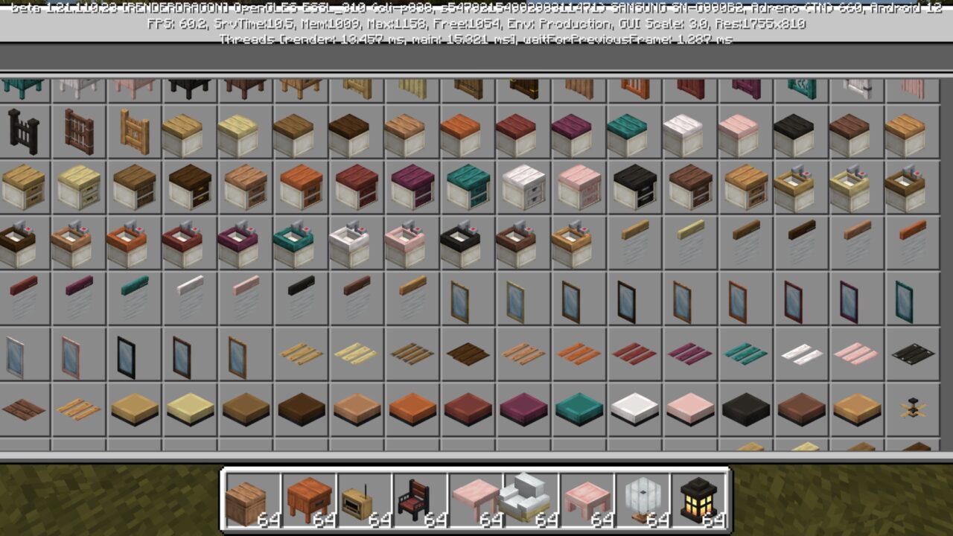Select the radio in the hotbar

point(364,500)
